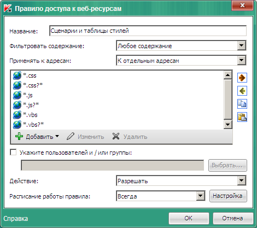Click the copy addresses icon
Image resolution: width=257 pixels, height=228 pixels.
click(242, 104)
